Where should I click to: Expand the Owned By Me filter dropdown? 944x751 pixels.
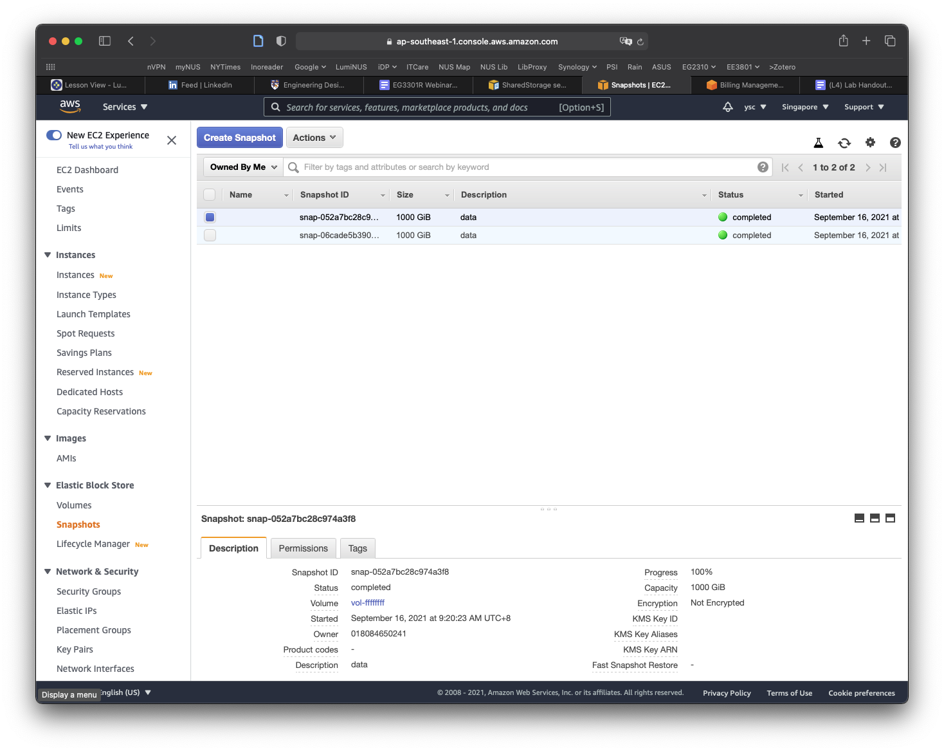tap(243, 167)
